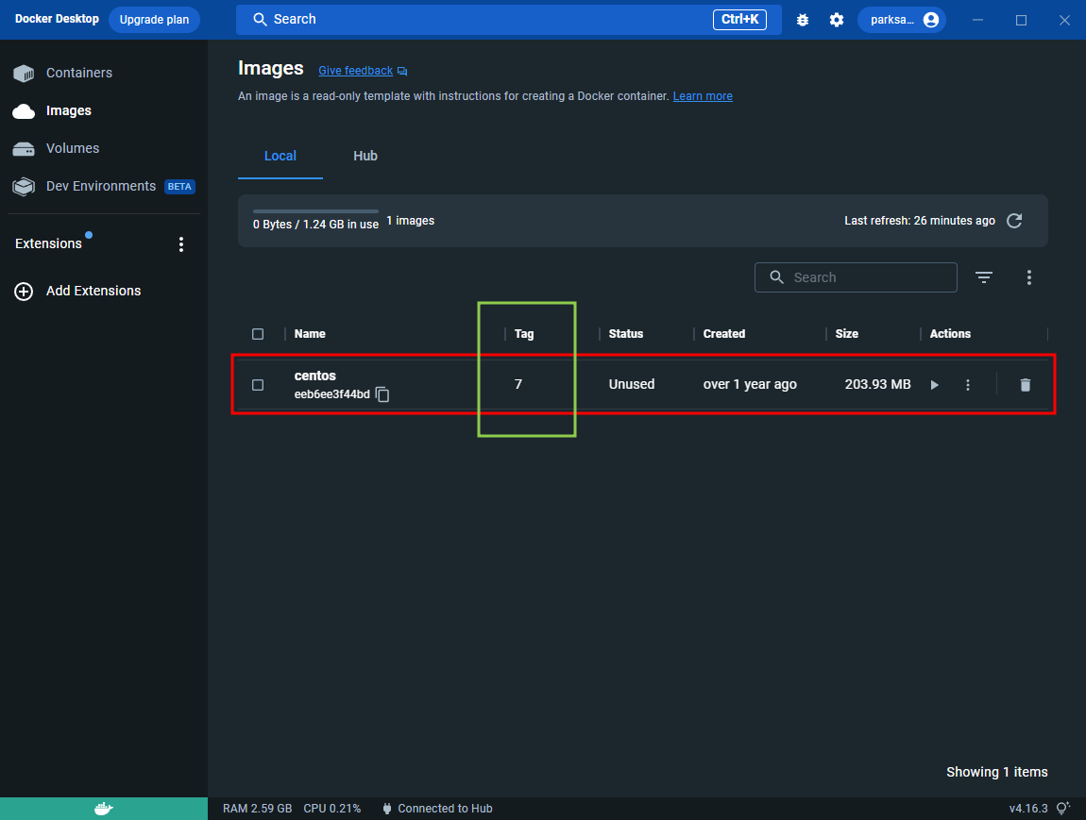Click the centos tag value 7
Image resolution: width=1086 pixels, height=820 pixels.
tap(518, 384)
